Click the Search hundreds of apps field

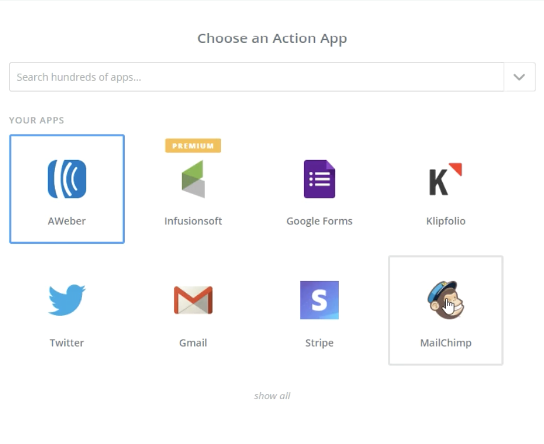257,77
